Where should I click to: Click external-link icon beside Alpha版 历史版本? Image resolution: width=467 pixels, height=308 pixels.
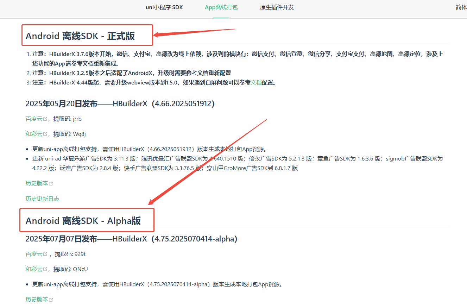coord(51,300)
